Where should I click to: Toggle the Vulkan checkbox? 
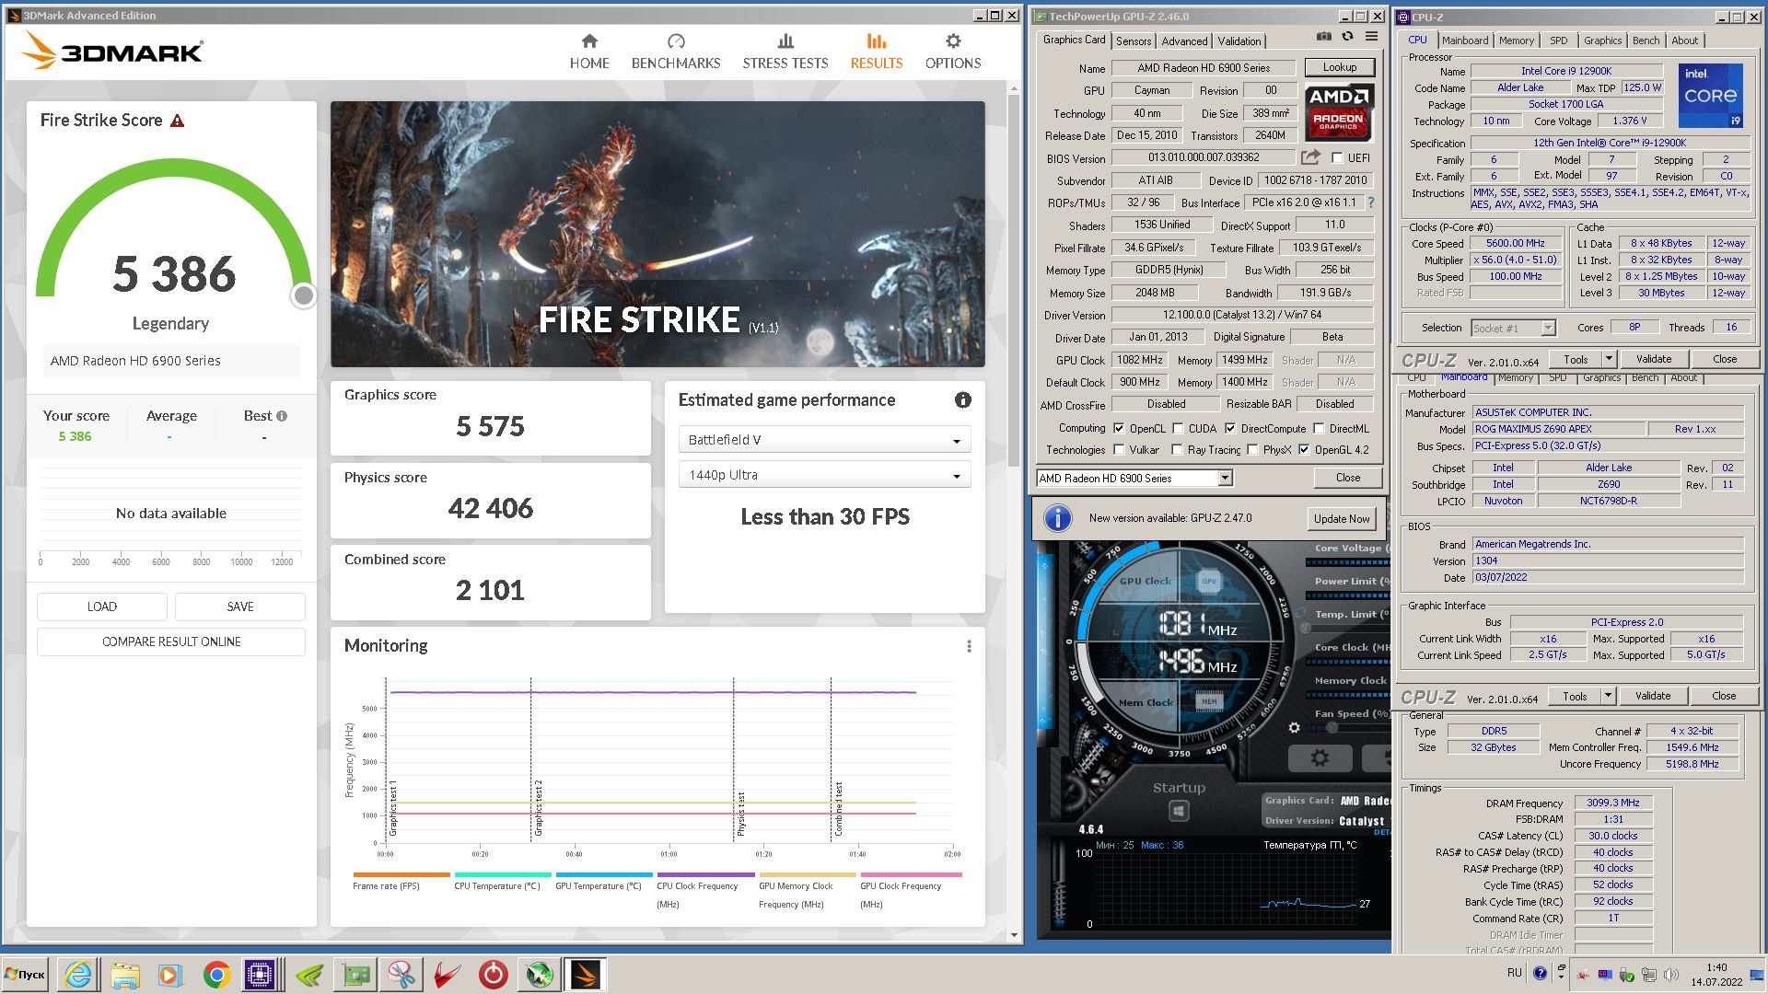1119,450
